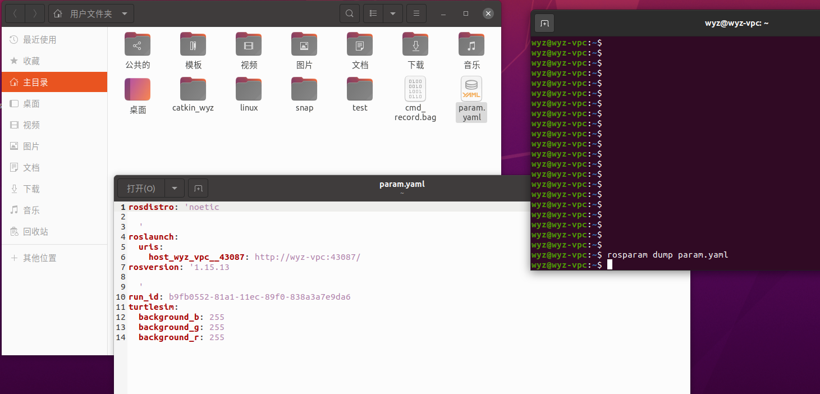Image resolution: width=820 pixels, height=394 pixels.
Task: Open the 用户文件夹 path dropdown
Action: [91, 13]
